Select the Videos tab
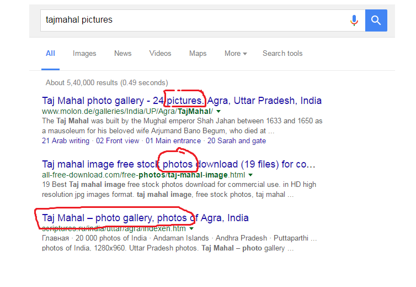416x287 pixels. 160,54
